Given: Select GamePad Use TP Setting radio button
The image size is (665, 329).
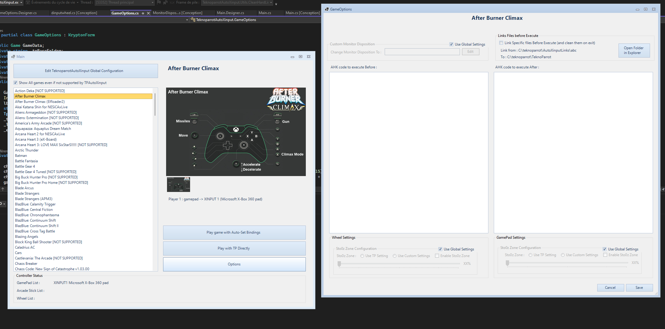Looking at the screenshot, I should point(530,255).
